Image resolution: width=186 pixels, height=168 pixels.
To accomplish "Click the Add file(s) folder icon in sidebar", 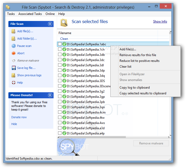I will (x=13, y=31).
